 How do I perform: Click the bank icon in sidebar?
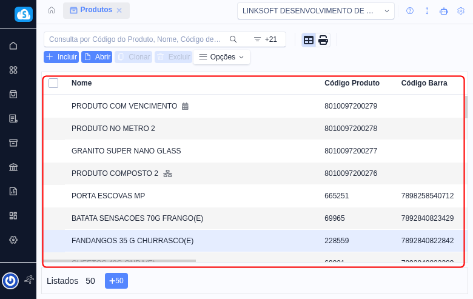click(13, 167)
